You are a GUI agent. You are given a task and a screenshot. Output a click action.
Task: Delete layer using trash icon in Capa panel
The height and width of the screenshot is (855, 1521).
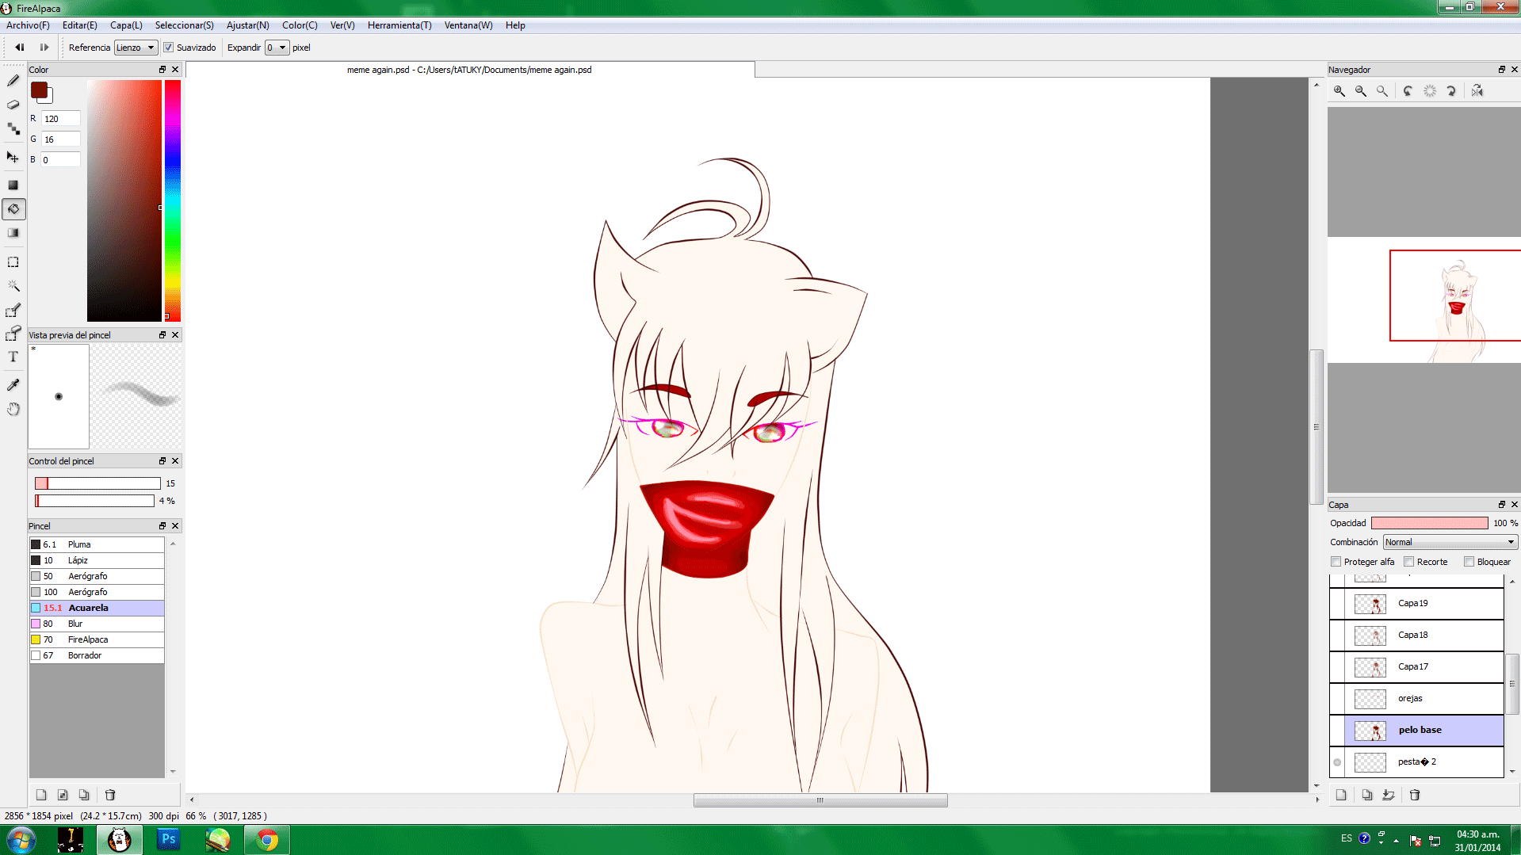pyautogui.click(x=1415, y=795)
